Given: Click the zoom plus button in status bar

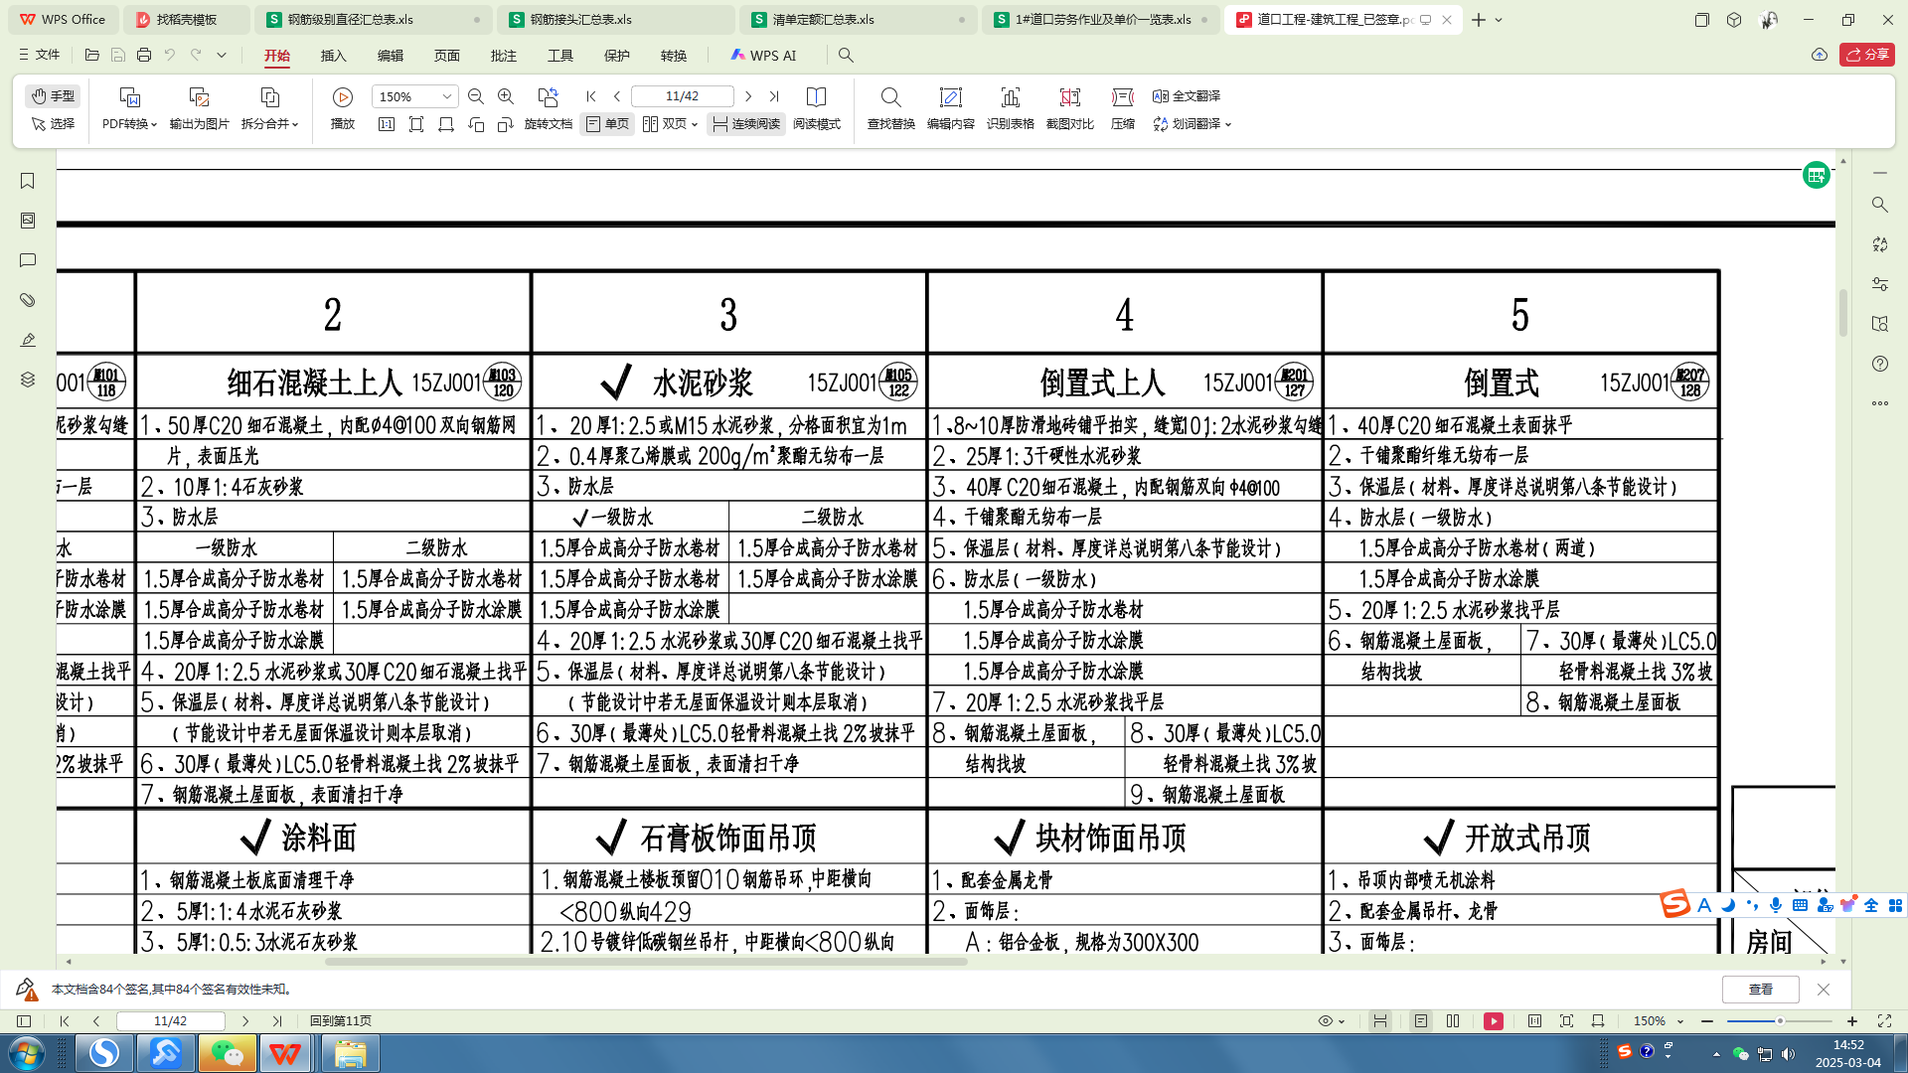Looking at the screenshot, I should [x=1852, y=1021].
